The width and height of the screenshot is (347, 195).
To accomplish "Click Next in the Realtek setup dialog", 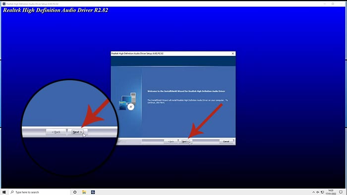I will point(185,142).
